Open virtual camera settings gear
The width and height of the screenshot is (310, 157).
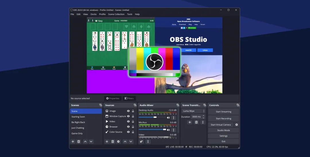[237, 125]
